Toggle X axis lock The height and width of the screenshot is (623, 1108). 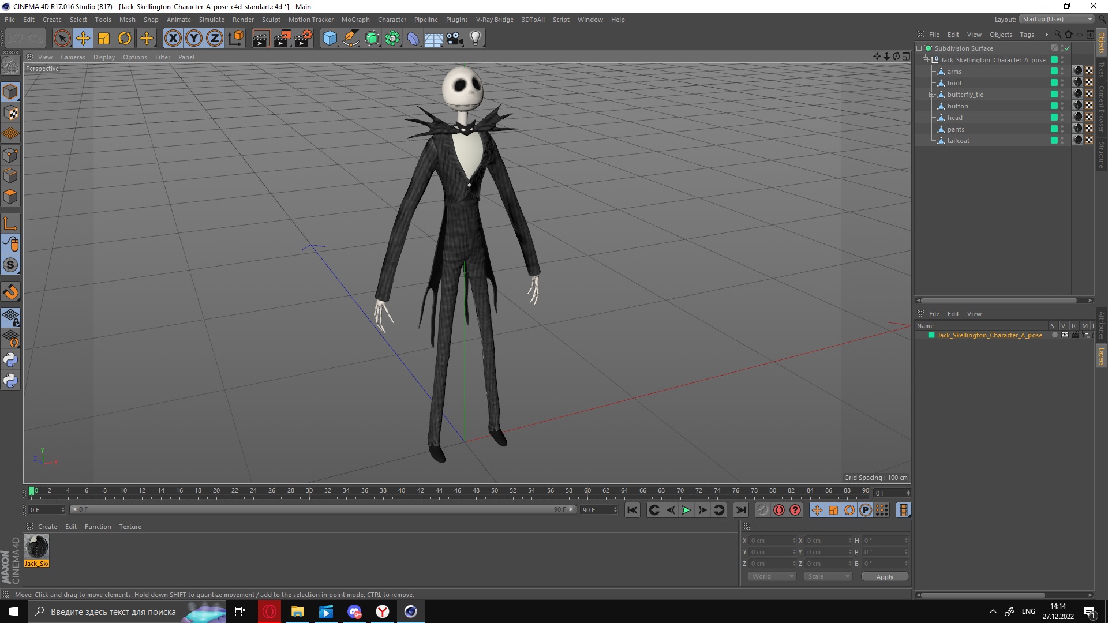coord(173,39)
